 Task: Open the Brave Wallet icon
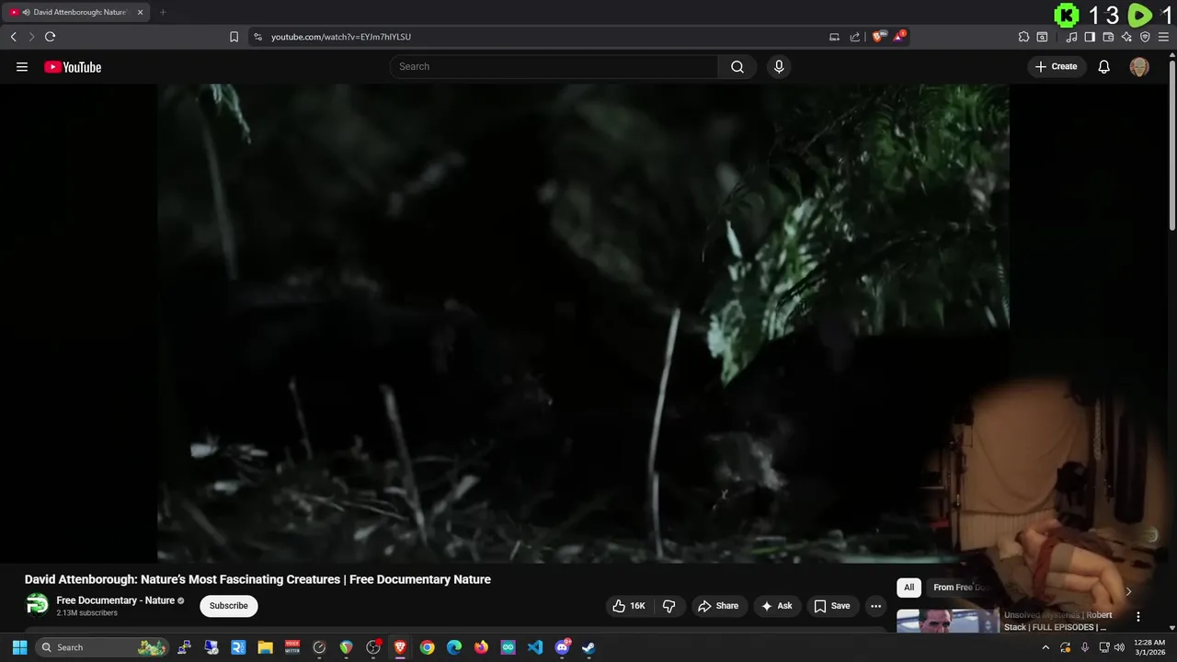click(1108, 37)
